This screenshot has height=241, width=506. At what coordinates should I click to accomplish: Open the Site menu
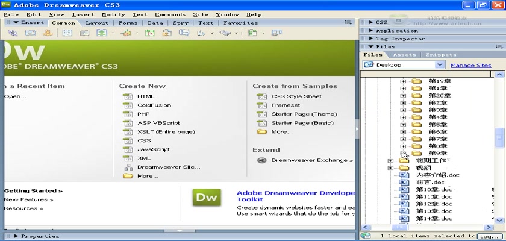(201, 14)
